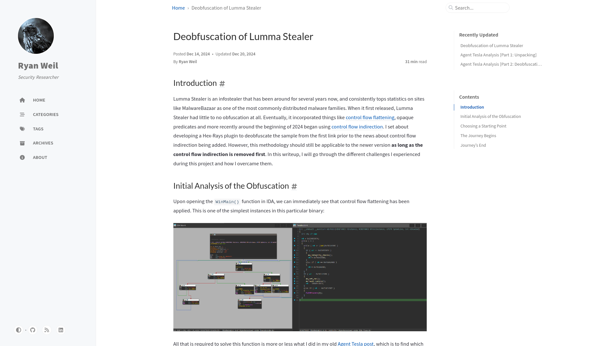Jump to Choosing a Starting Point
Image resolution: width=615 pixels, height=346 pixels.
[483, 126]
